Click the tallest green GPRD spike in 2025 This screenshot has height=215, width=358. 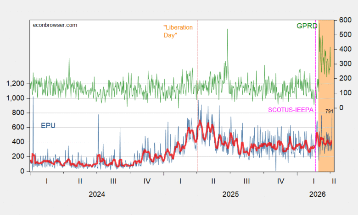(x=227, y=29)
